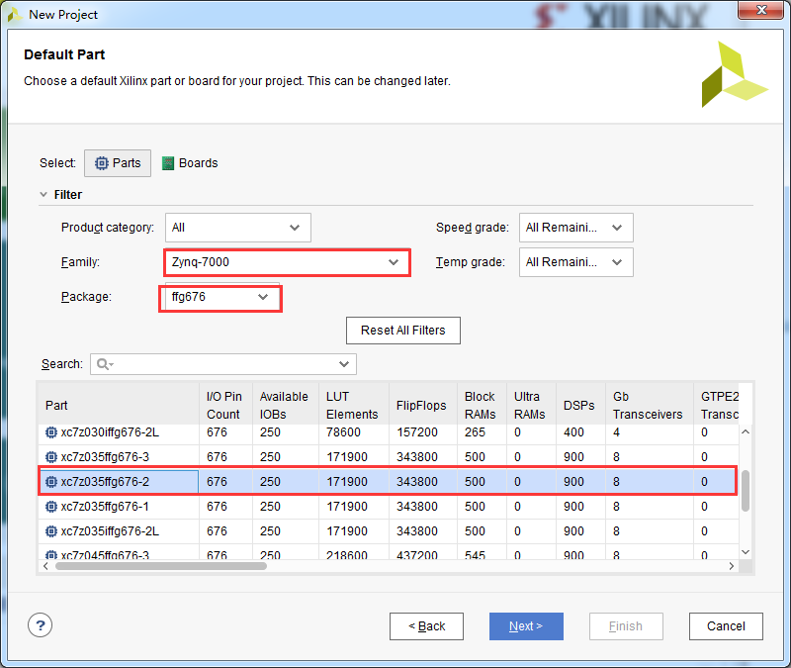791x668 pixels.
Task: Open the Family Zynq-7000 dropdown
Action: pyautogui.click(x=287, y=262)
